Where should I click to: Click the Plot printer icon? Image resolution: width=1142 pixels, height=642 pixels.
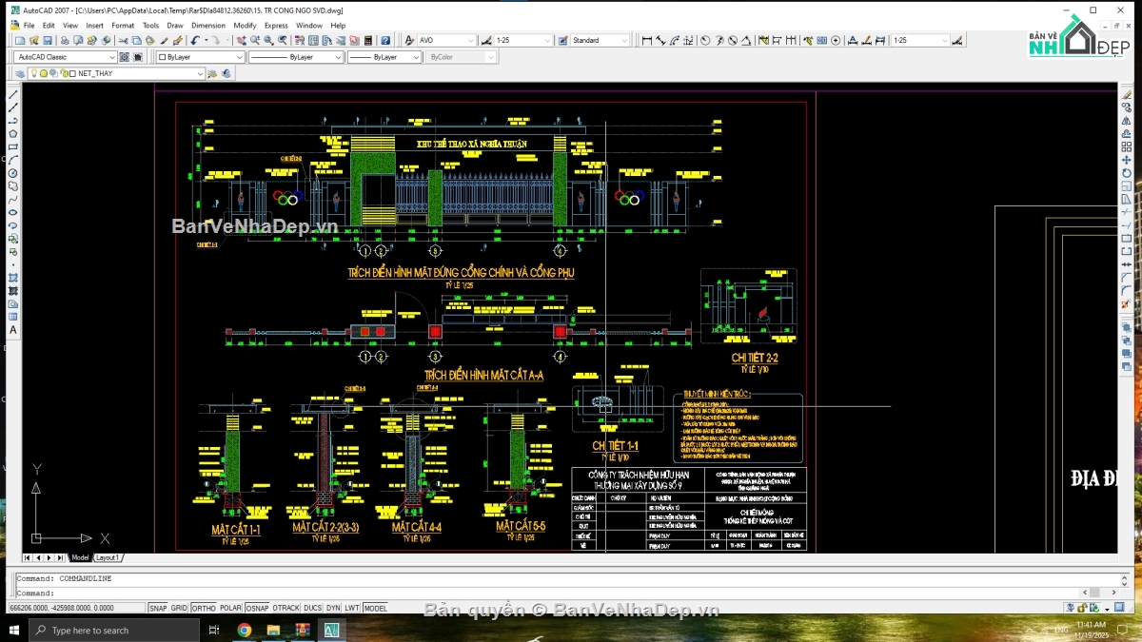click(64, 41)
